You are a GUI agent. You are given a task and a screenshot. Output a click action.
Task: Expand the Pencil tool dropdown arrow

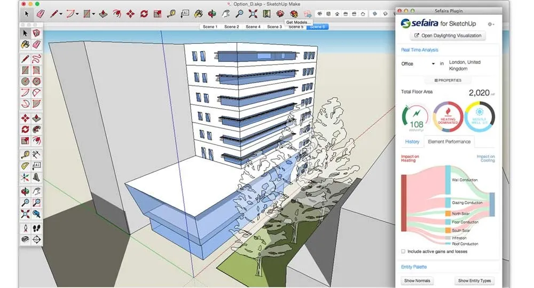pos(61,14)
